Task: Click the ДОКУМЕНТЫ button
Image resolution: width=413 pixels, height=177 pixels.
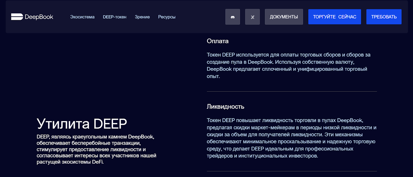Action: 284,17
